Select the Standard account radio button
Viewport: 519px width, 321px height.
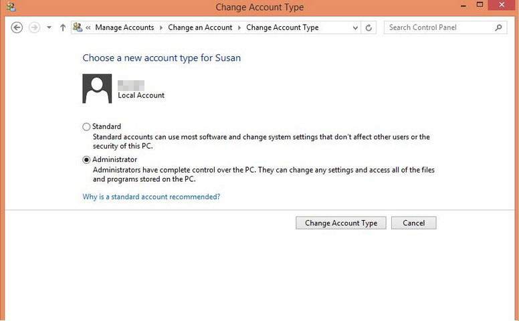86,127
